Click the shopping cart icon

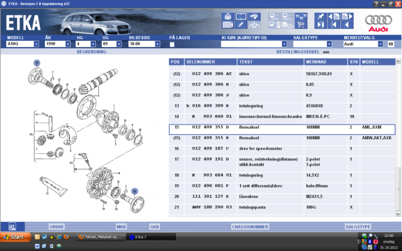(x=301, y=26)
